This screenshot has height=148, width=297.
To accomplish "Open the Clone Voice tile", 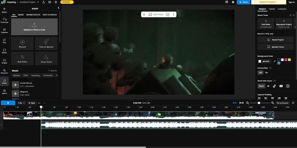I will (46, 58).
